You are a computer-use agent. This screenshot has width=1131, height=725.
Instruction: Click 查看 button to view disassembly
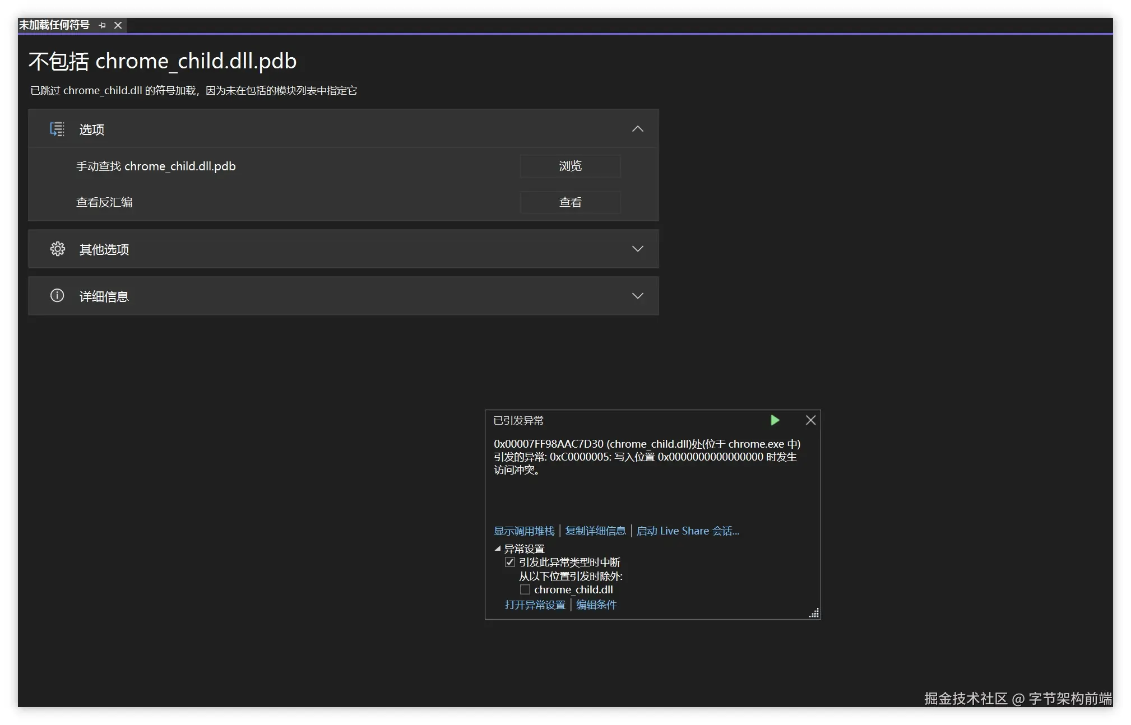570,202
